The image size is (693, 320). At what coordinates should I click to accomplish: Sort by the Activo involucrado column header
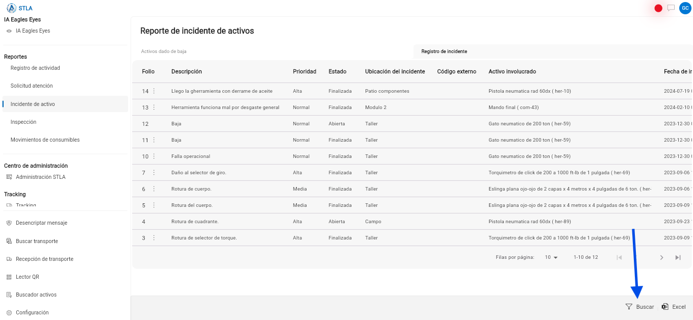coord(512,71)
